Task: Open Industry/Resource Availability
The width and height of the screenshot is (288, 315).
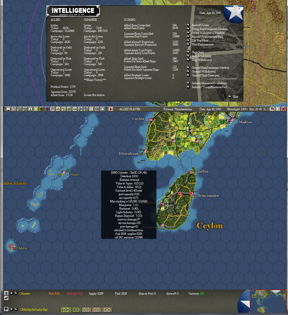Action: pos(209,83)
